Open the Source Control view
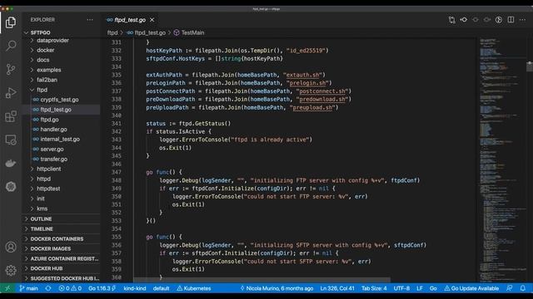Screen dimensions: 533x299 [x=11, y=69]
